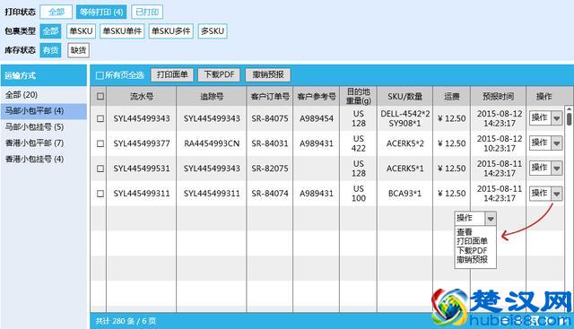Choose 下载PDF from the open menu
The width and height of the screenshot is (574, 329).
(x=472, y=251)
